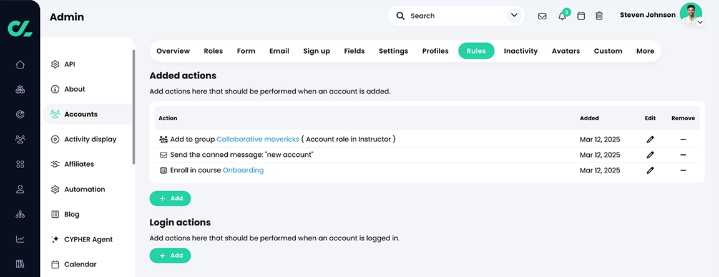719x277 pixels.
Task: Open the four-squares grid icon in dark sidebar
Action: click(x=20, y=164)
